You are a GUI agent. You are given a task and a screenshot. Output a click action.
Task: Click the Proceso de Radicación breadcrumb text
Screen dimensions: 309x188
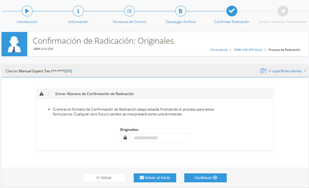pyautogui.click(x=284, y=50)
